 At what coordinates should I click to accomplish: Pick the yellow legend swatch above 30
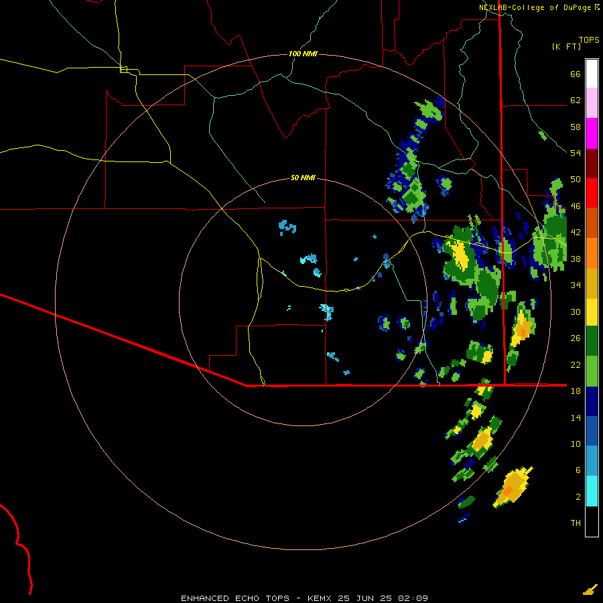[592, 312]
